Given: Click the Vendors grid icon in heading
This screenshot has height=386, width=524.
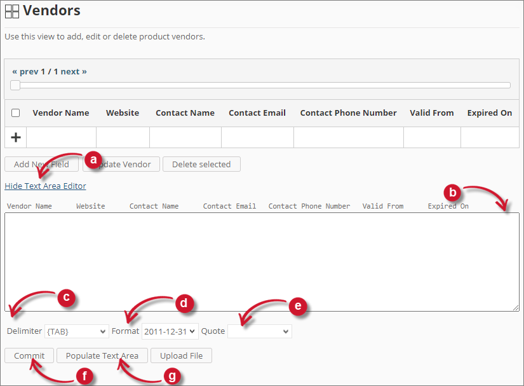Looking at the screenshot, I should click(12, 11).
